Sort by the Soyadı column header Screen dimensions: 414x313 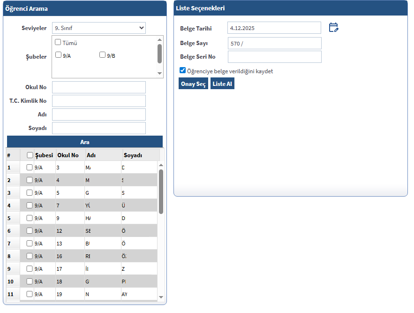pyautogui.click(x=133, y=155)
